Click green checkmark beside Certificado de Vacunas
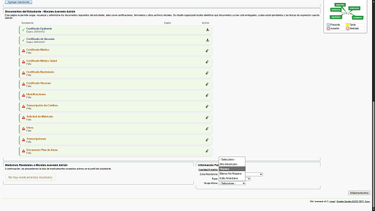The image size is (375, 211). [23, 40]
